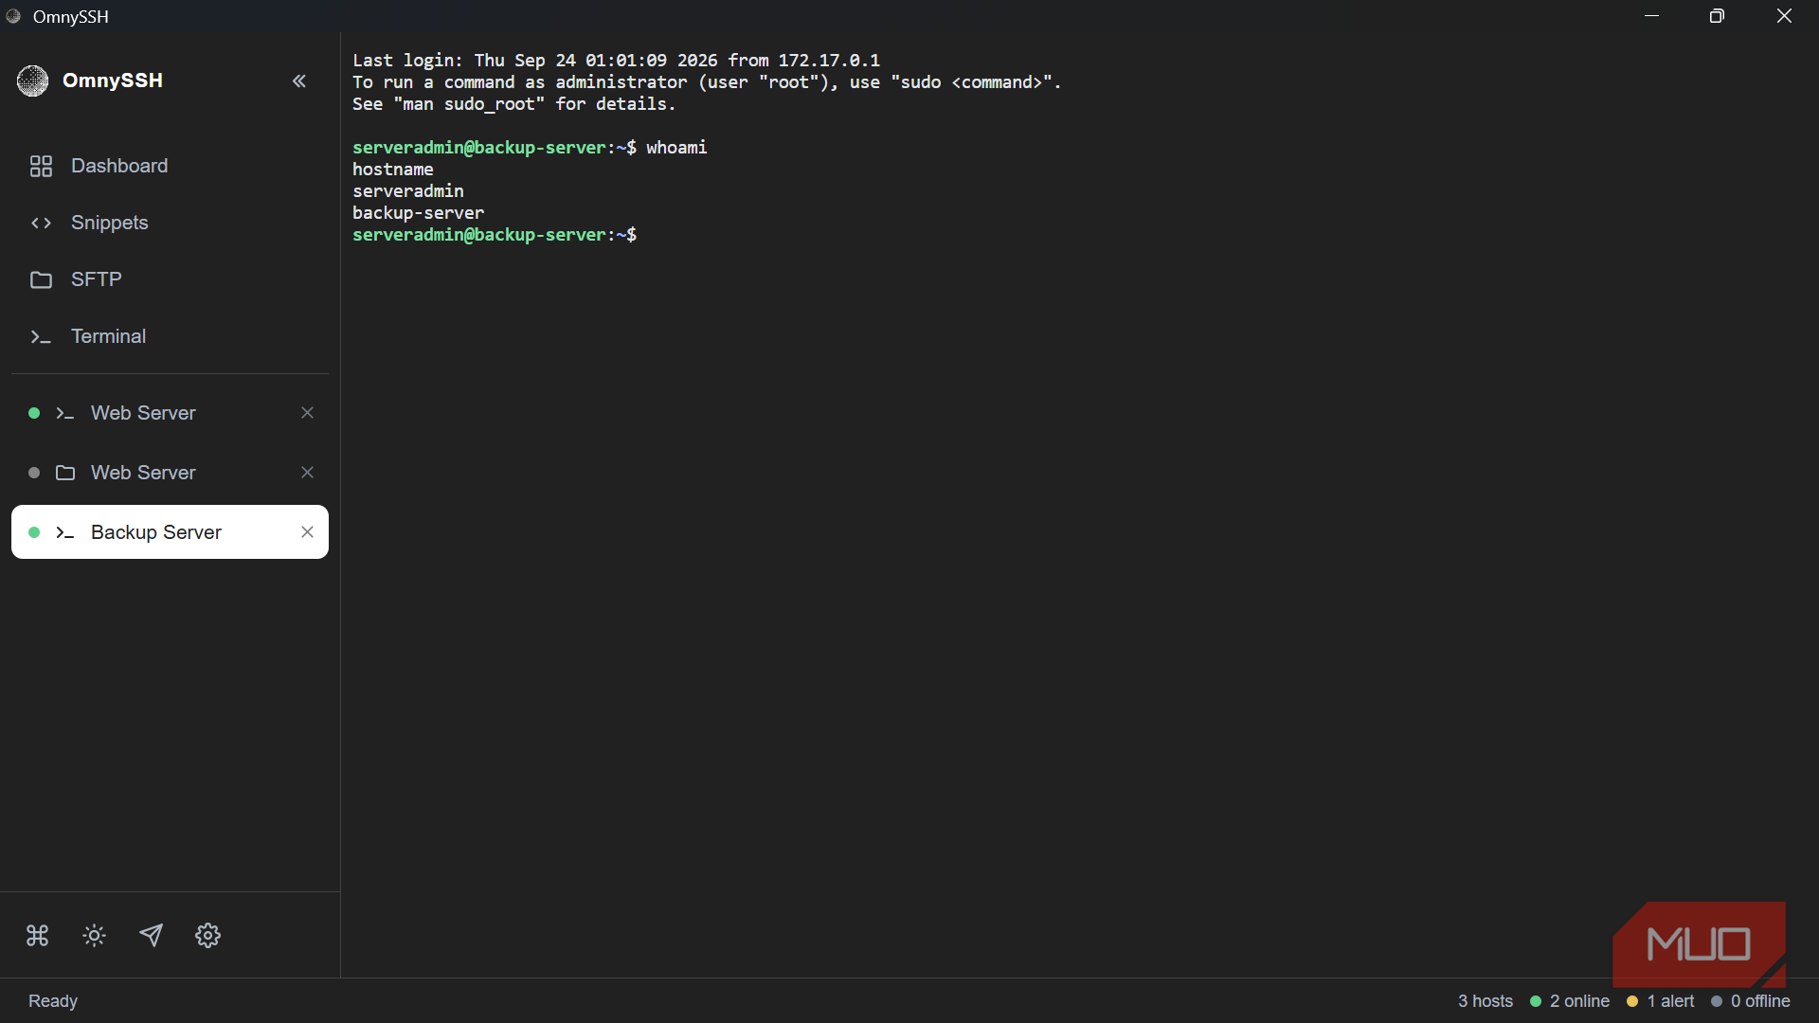Close the OmnySSH window
The height and width of the screenshot is (1023, 1819).
pyautogui.click(x=1784, y=16)
